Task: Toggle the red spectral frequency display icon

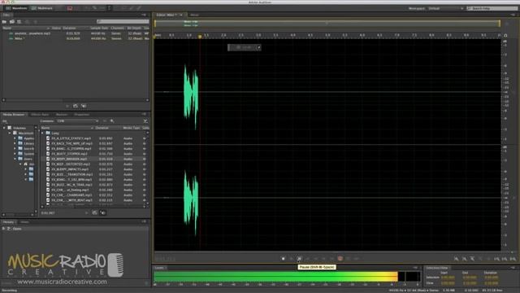Action: click(70, 8)
